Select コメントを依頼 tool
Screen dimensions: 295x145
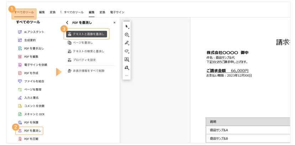tap(31, 106)
